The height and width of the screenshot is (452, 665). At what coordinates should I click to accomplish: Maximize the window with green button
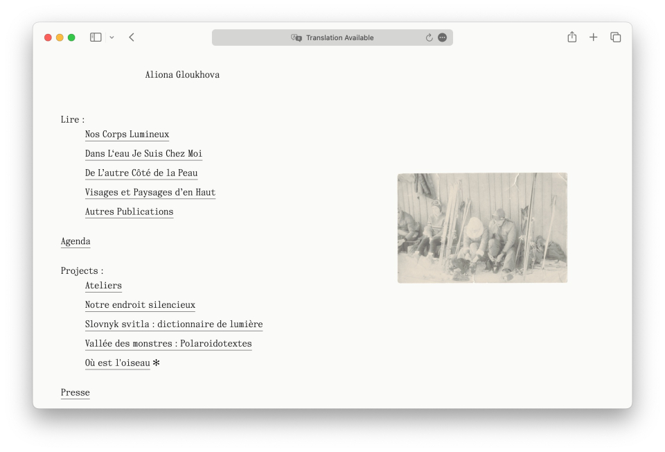coord(71,37)
